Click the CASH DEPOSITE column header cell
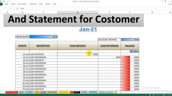172x96 pixels. pos(78,46)
